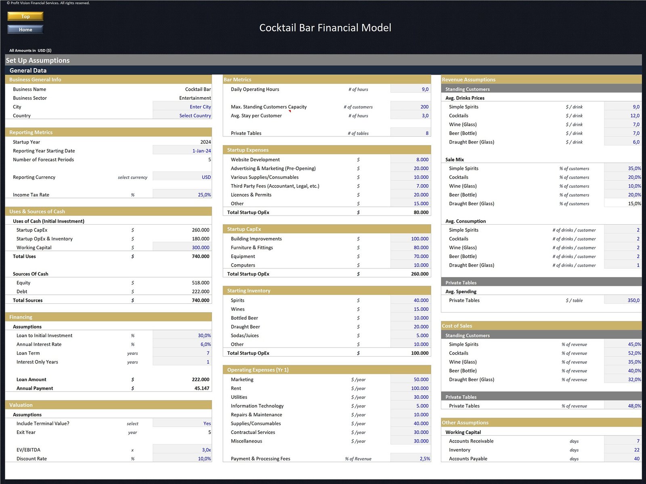Click the Annual Interest Rate value
Screen dimensions: 646x484
pyautogui.click(x=182, y=344)
